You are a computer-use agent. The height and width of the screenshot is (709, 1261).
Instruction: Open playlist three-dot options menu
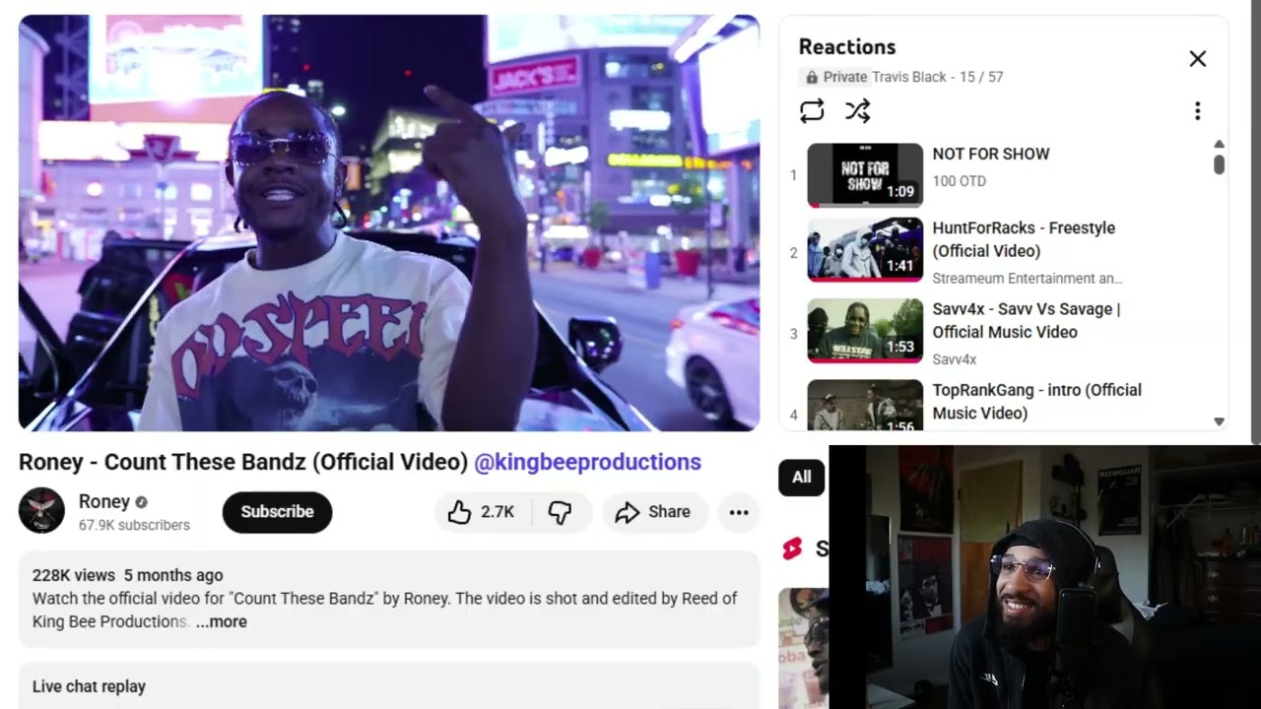click(1198, 111)
